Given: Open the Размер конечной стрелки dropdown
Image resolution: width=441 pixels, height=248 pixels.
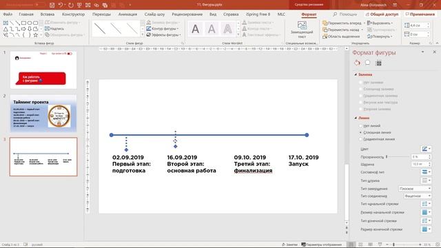Looking at the screenshot, I should [x=426, y=229].
